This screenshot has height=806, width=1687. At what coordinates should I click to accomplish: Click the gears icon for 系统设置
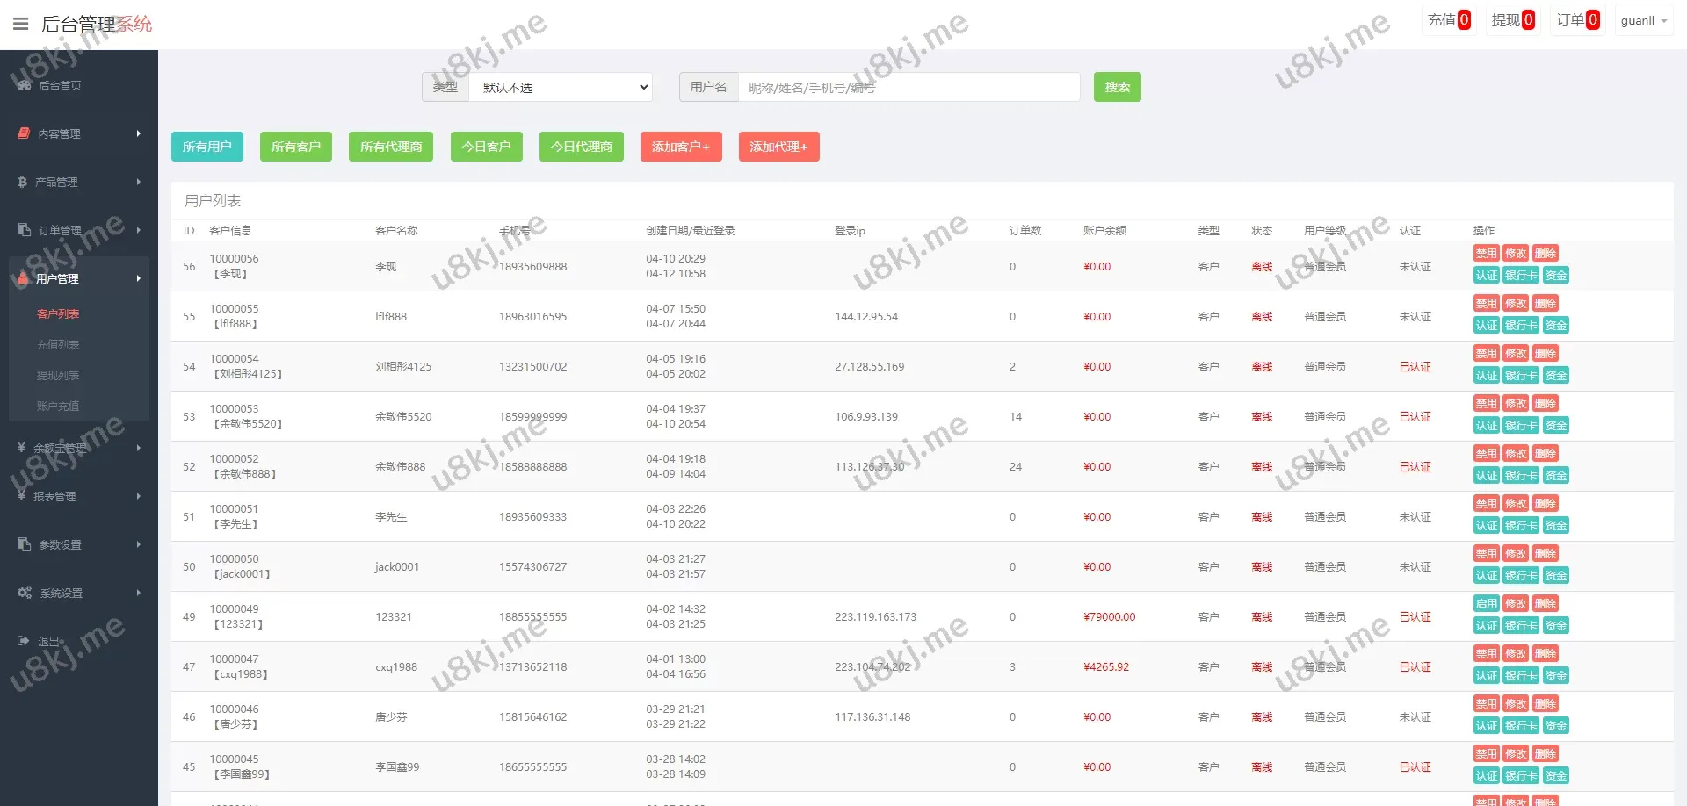(25, 593)
